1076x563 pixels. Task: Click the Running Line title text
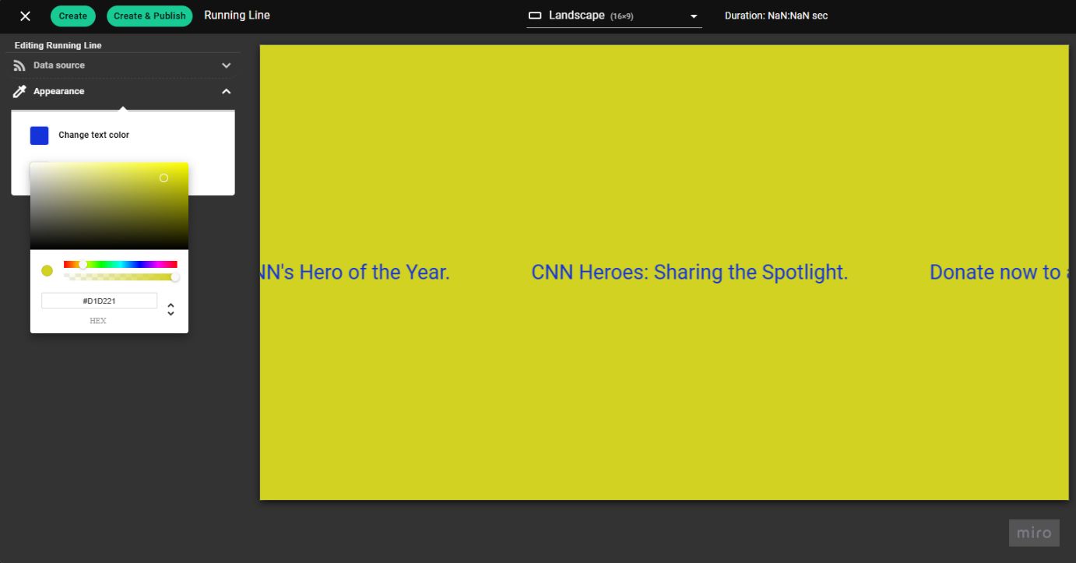coord(237,16)
